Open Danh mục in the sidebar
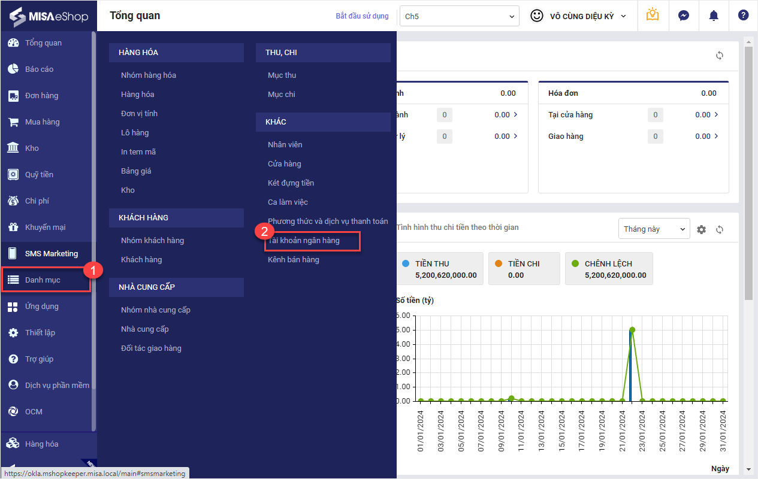The image size is (758, 479). [x=43, y=280]
